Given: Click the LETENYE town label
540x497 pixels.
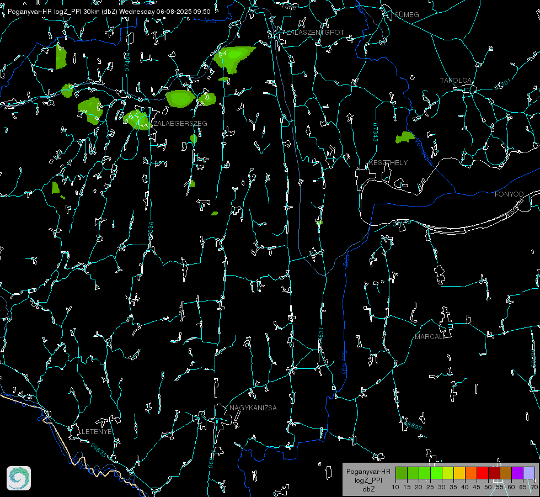Looking at the screenshot, I should pyautogui.click(x=97, y=431).
